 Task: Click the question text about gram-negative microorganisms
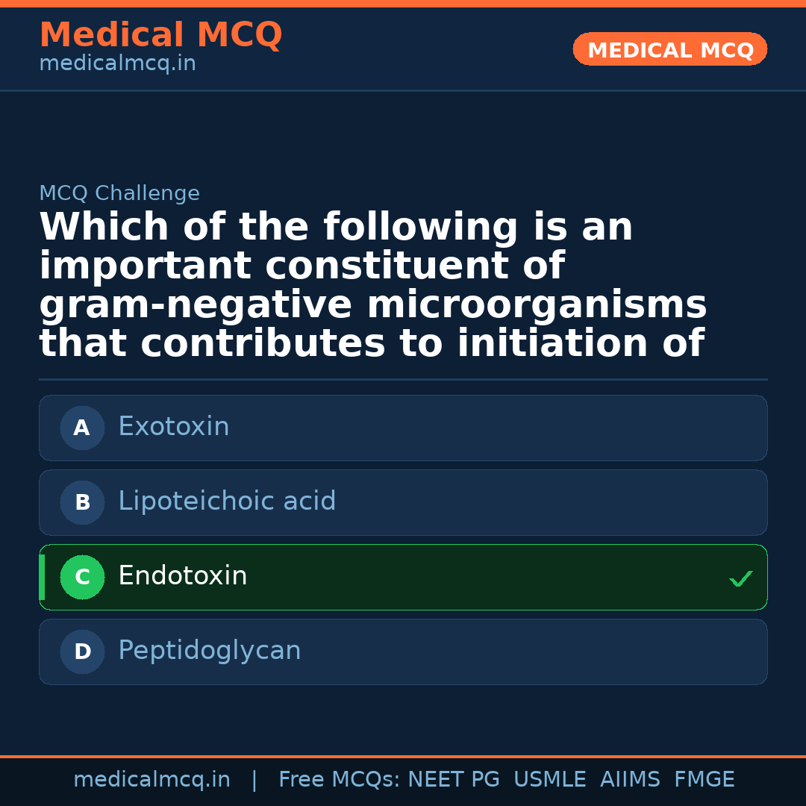click(373, 286)
